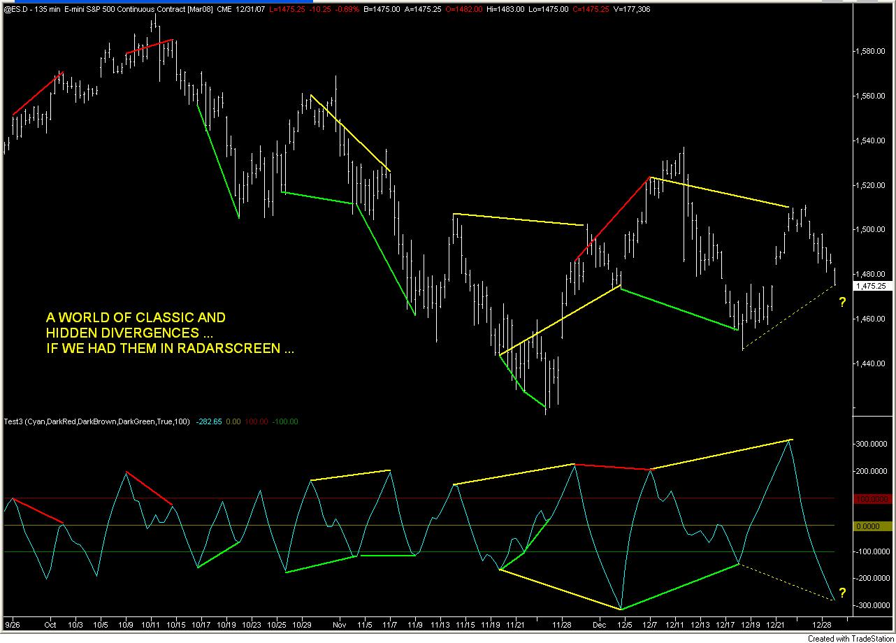Select the Test3 indicator label
Screen dimensions: 896x643
(x=14, y=421)
